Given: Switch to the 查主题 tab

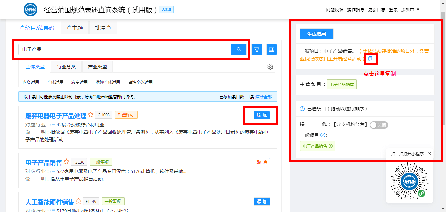Looking at the screenshot, I should click(x=75, y=28).
